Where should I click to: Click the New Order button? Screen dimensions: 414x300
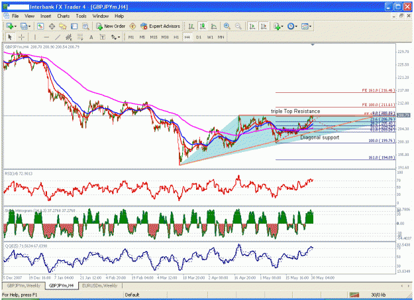pyautogui.click(x=111, y=26)
